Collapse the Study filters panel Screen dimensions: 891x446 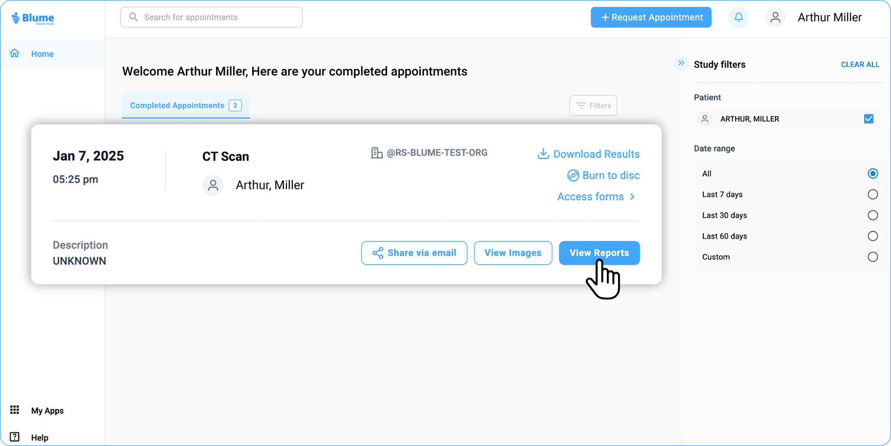click(x=681, y=63)
